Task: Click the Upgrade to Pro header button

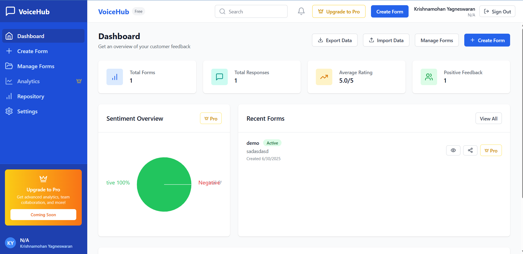Action: [339, 11]
